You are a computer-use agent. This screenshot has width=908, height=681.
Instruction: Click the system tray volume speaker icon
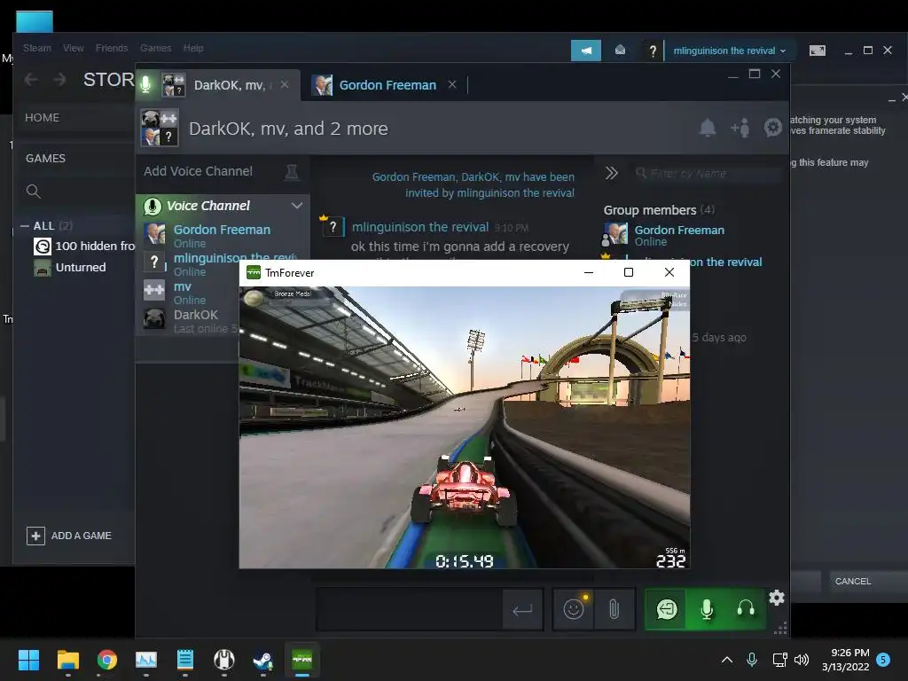pos(802,660)
